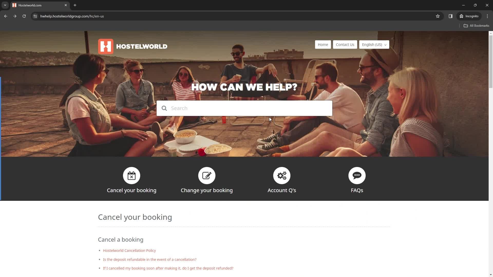Open the search input field
This screenshot has width=493, height=277.
coord(244,108)
